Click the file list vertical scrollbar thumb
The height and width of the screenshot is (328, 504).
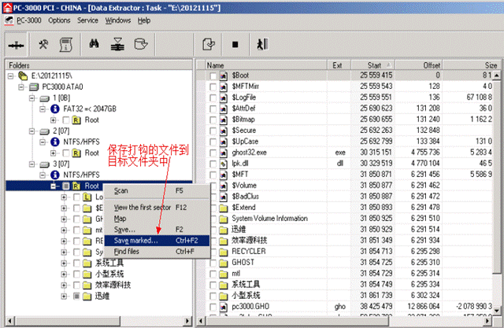click(x=497, y=177)
